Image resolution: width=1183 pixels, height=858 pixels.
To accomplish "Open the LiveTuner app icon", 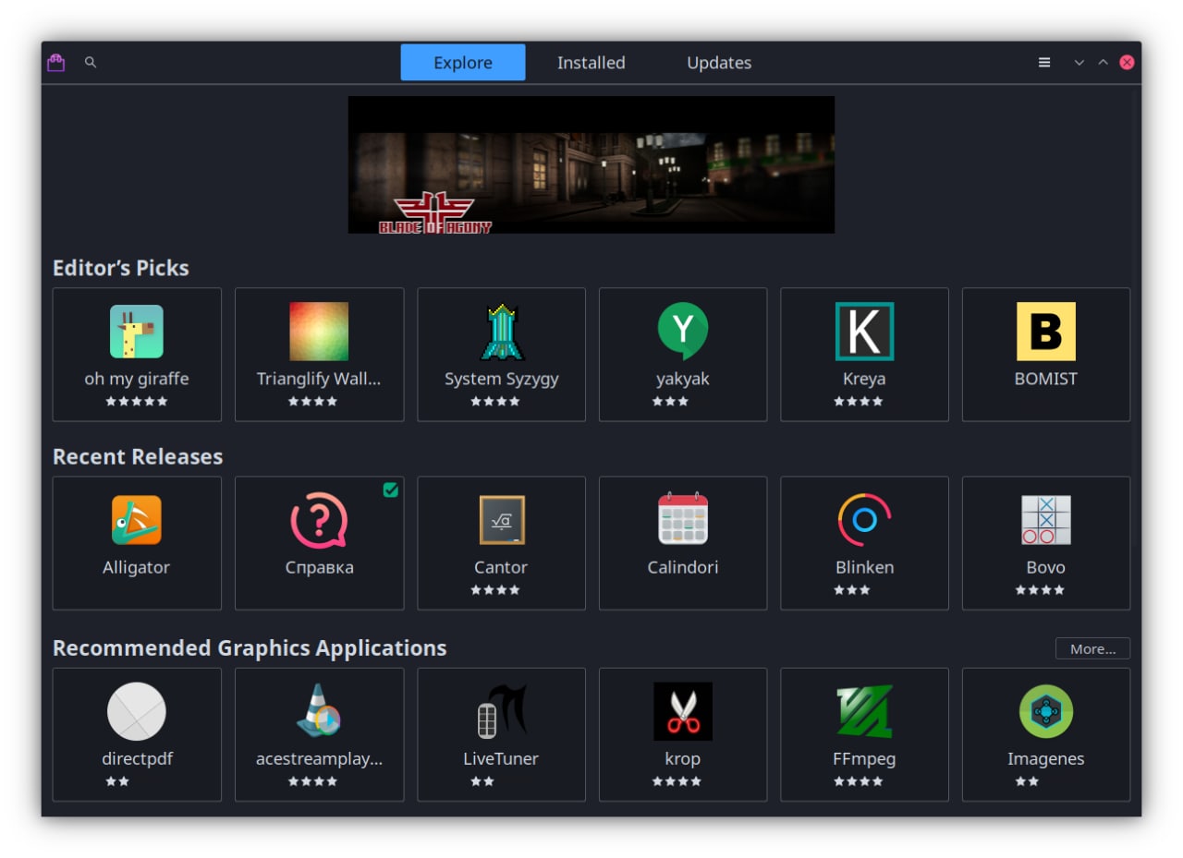I will [501, 711].
